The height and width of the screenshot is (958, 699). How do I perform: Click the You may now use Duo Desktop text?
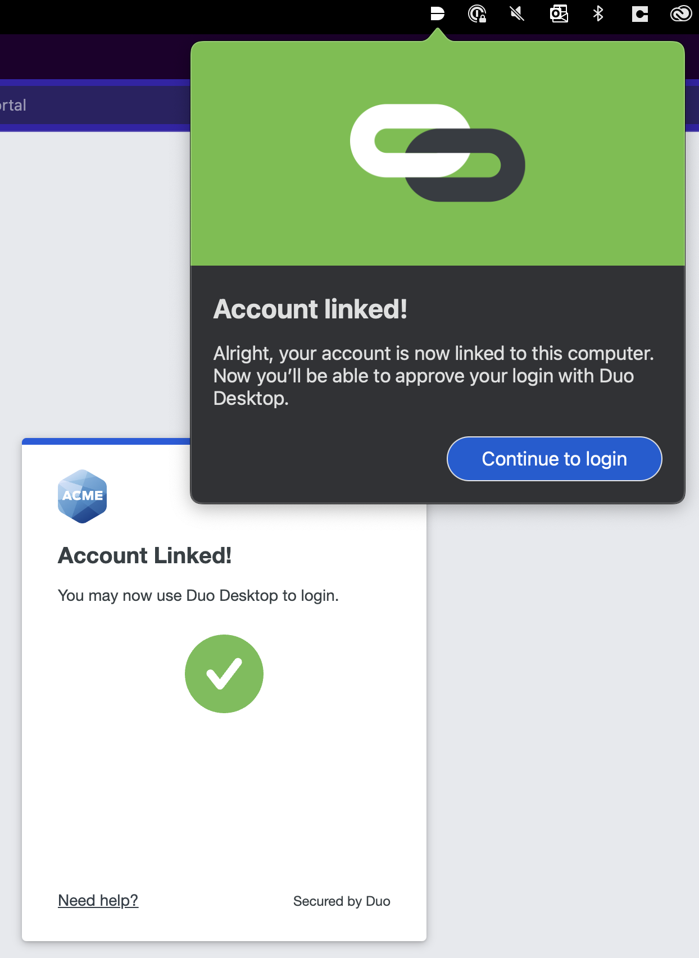pos(198,595)
